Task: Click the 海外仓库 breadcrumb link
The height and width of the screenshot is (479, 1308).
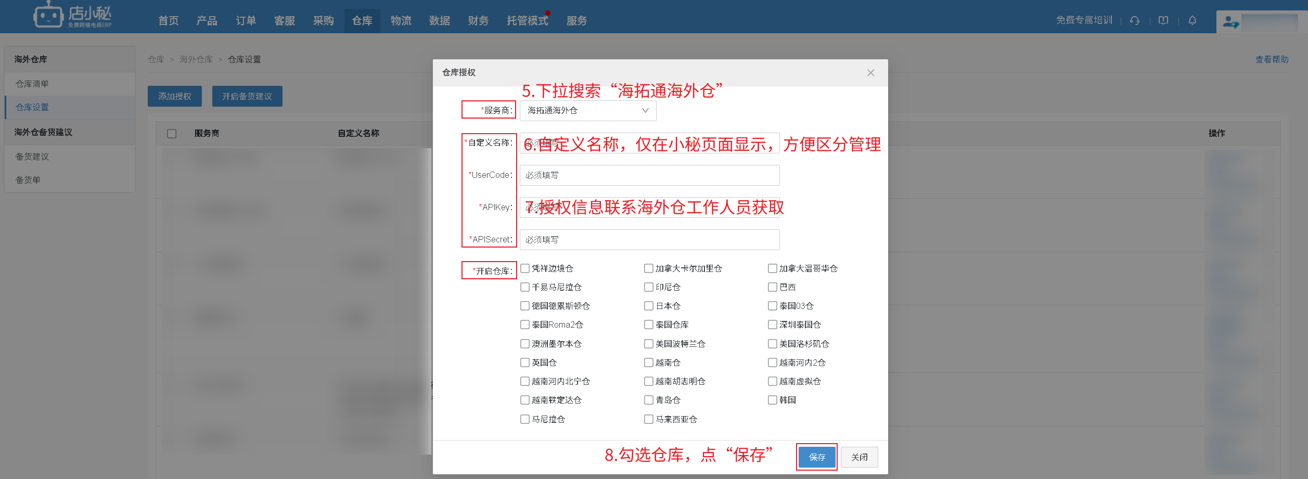Action: point(196,60)
